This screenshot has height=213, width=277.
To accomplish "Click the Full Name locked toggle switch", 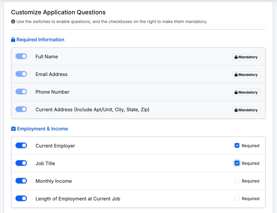I will pyautogui.click(x=21, y=57).
